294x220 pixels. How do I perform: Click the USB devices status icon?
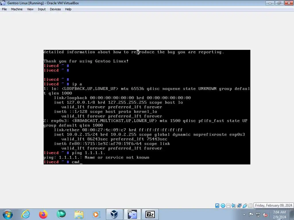tap(245, 206)
